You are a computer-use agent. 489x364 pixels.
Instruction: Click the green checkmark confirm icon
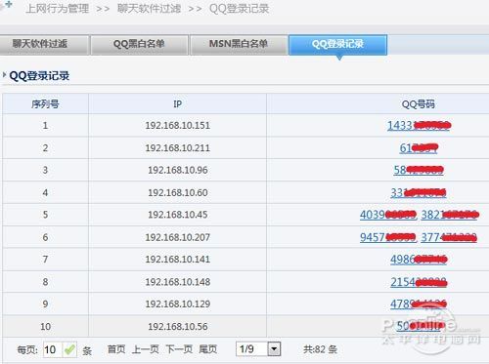pos(69,350)
